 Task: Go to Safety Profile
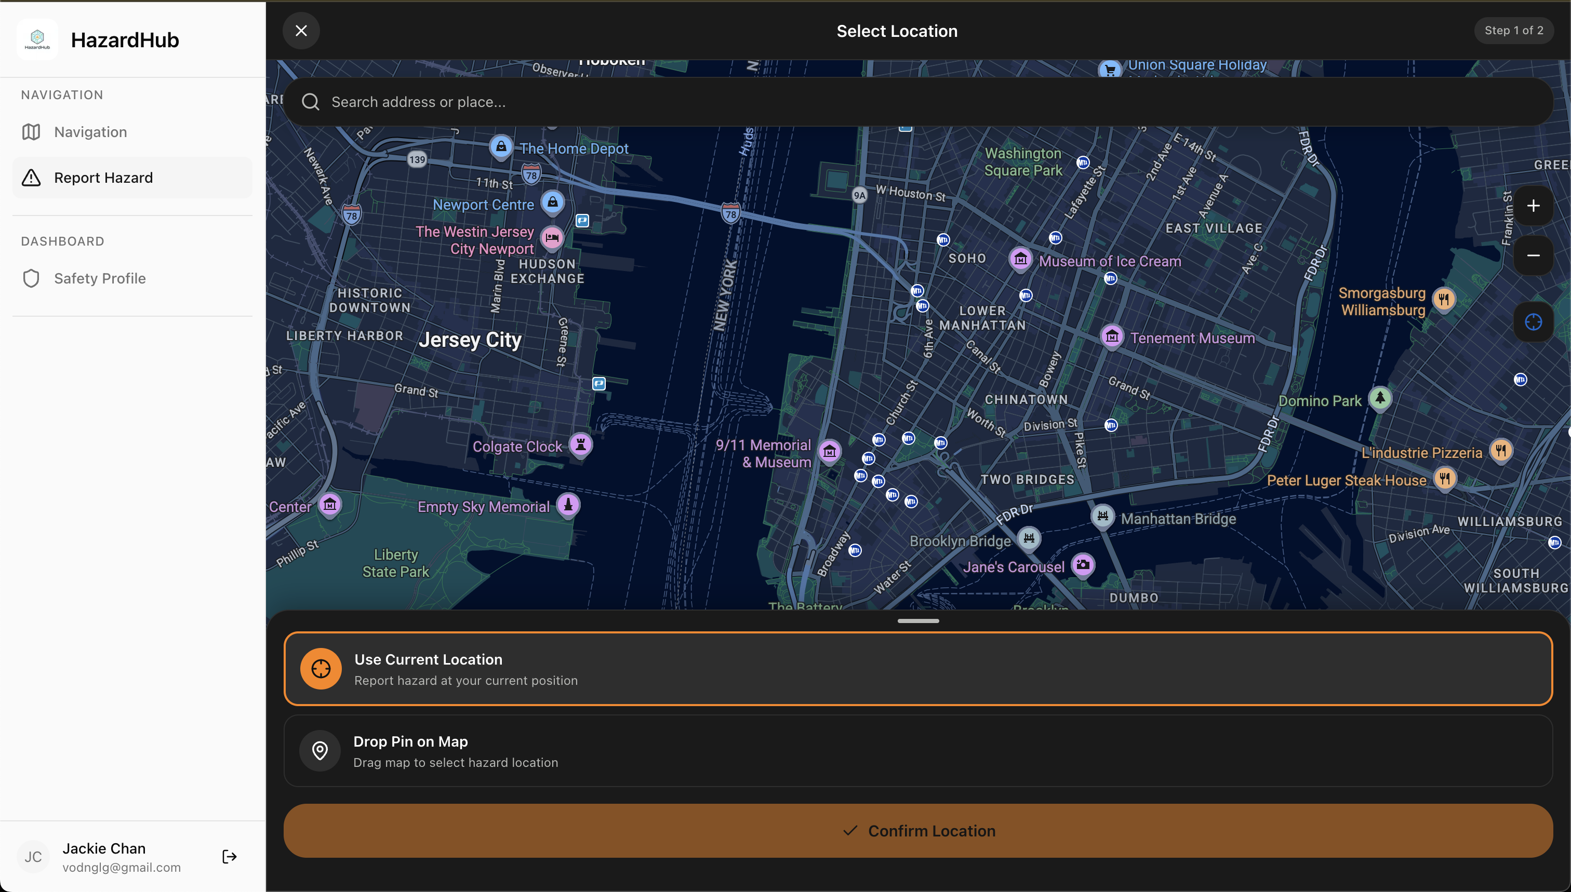(100, 278)
